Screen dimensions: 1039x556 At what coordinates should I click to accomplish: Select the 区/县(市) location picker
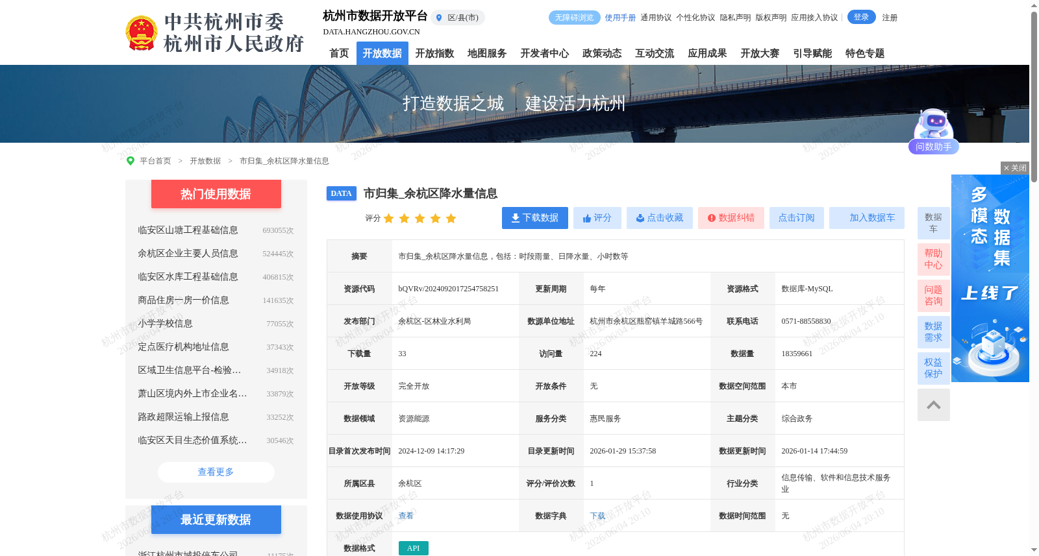click(458, 18)
